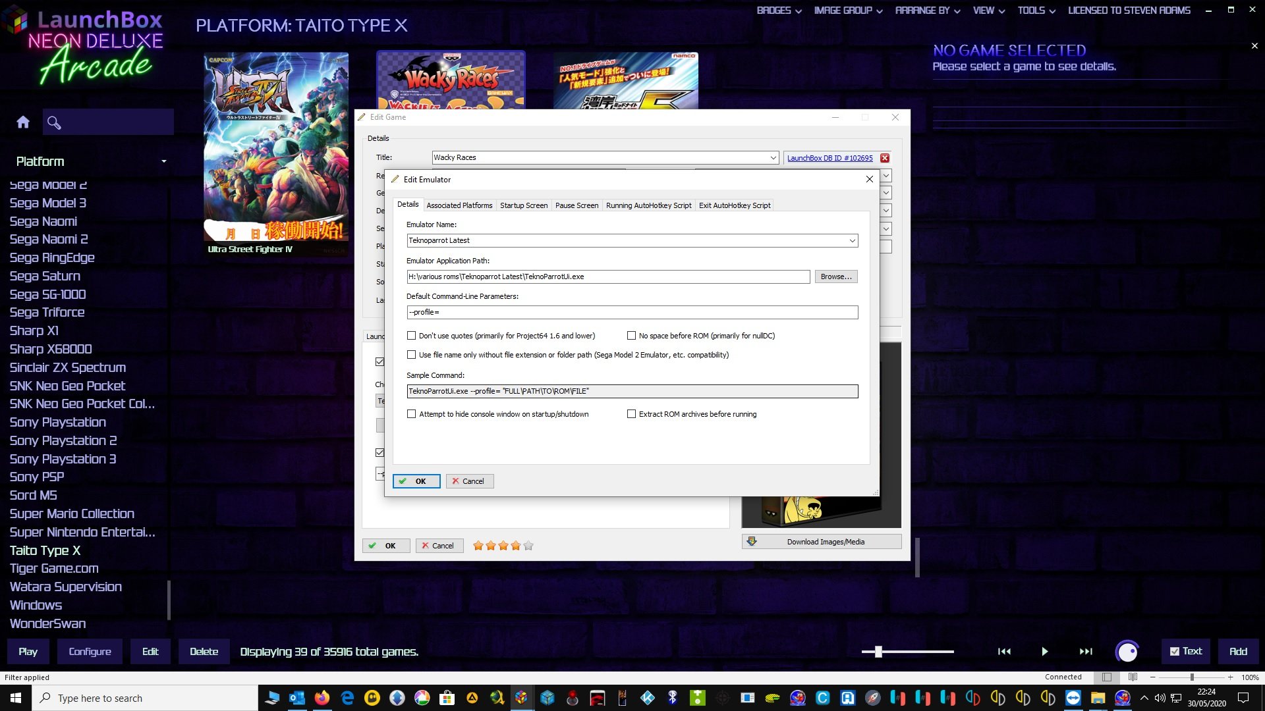Click the Emulator Application Path field
The height and width of the screenshot is (711, 1265).
click(608, 276)
